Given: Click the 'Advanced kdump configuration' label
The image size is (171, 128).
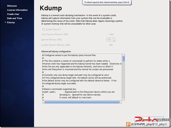Looking at the screenshot, I should (56, 51).
